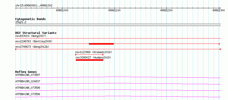Click ATP8B4|NR_073596 transcript label
Viewport: 228px width, 100px height.
(28, 94)
